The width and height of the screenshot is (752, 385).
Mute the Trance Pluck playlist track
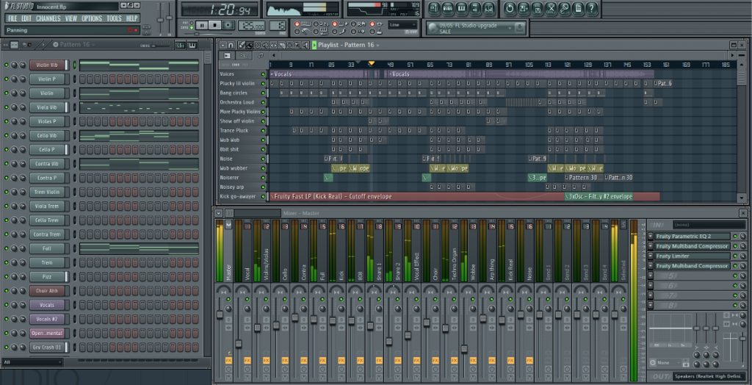pos(263,131)
